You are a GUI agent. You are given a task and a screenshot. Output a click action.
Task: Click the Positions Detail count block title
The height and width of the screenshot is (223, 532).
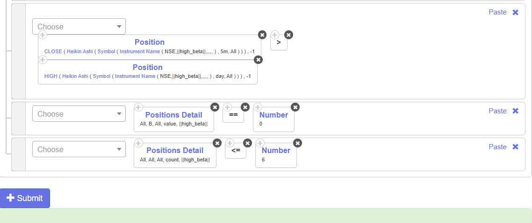[175, 150]
